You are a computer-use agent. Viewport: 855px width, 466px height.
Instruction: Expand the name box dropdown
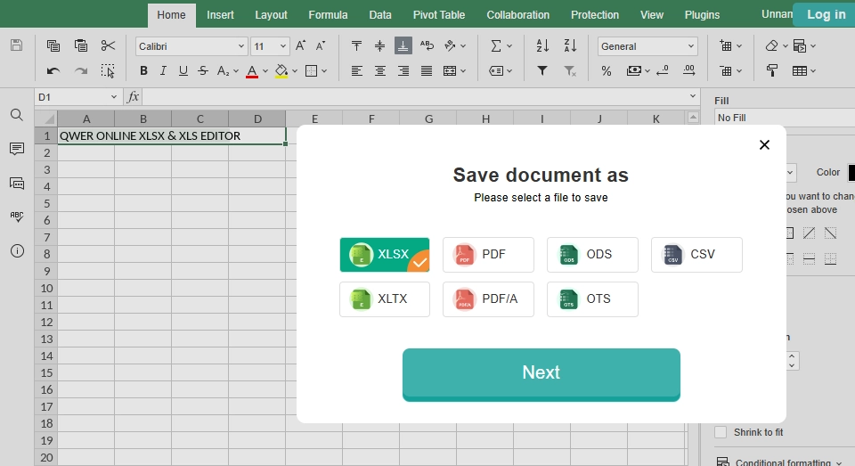click(113, 96)
